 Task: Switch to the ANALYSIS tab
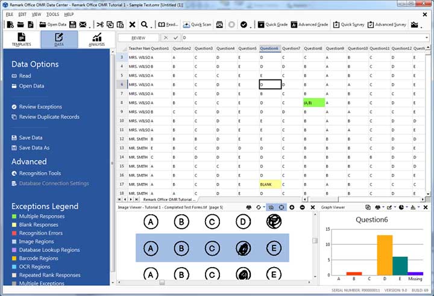point(97,39)
